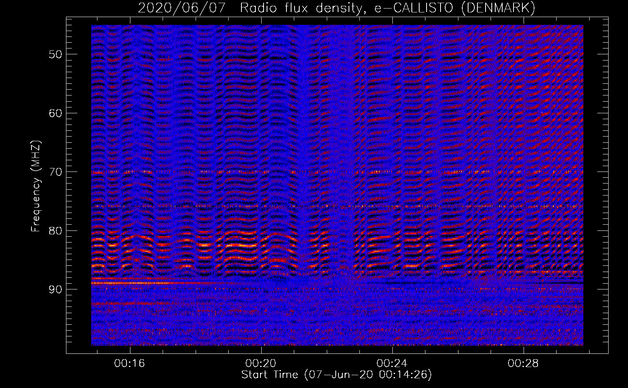
Task: Click the 00:28 time tick label
Action: [523, 363]
